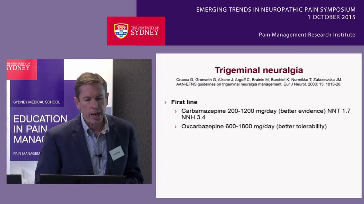Image resolution: width=364 pixels, height=204 pixels.
Task: Click the presenter's name badge
Action: 117,153
